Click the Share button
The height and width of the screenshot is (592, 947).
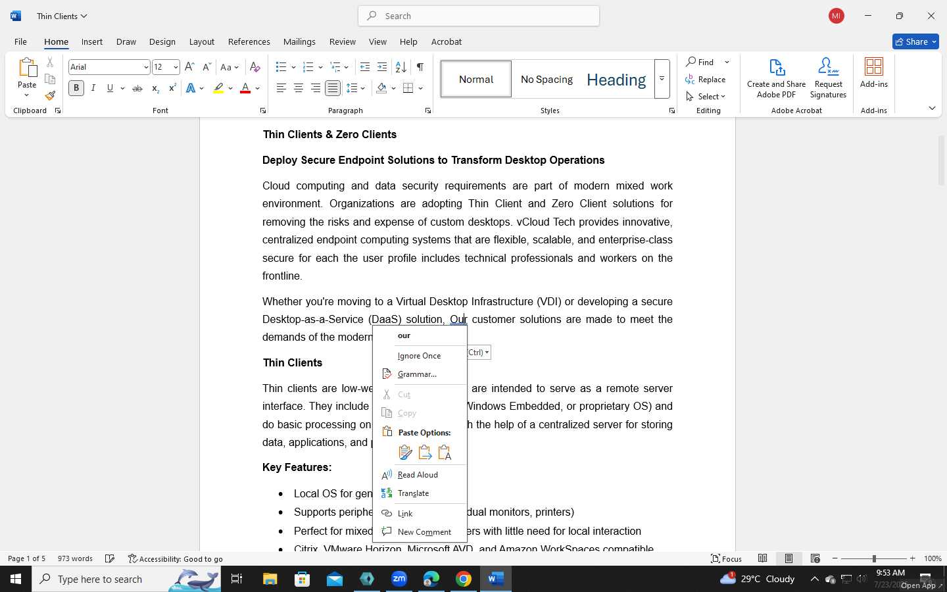click(x=915, y=41)
